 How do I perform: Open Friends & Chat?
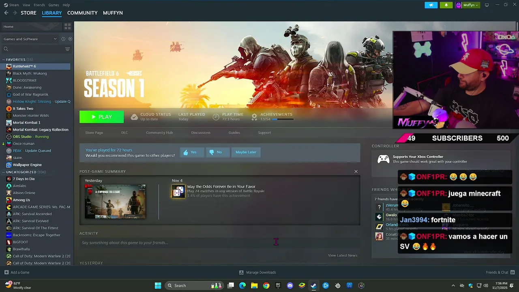click(x=500, y=273)
